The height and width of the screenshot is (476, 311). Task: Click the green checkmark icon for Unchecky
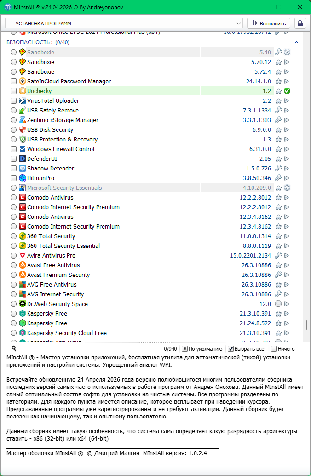[x=287, y=91]
